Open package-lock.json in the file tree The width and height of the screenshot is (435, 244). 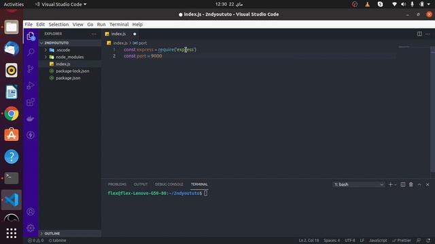(x=73, y=71)
